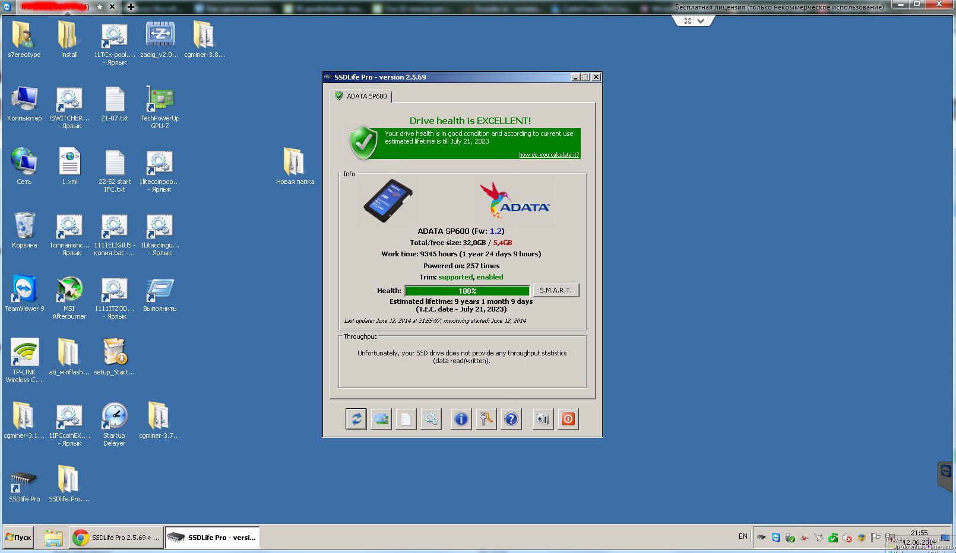The height and width of the screenshot is (553, 956).
Task: Click the credit cards purchase icon
Action: [381, 419]
